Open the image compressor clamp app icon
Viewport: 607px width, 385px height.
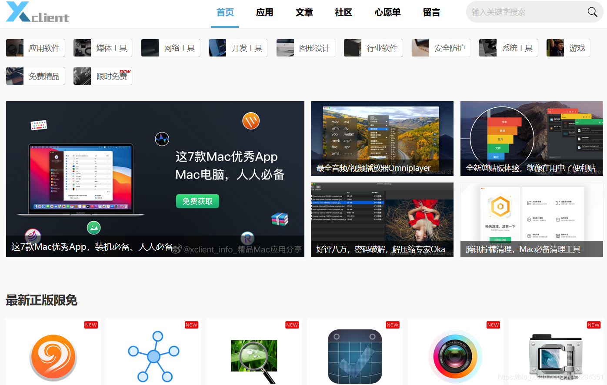[556, 357]
